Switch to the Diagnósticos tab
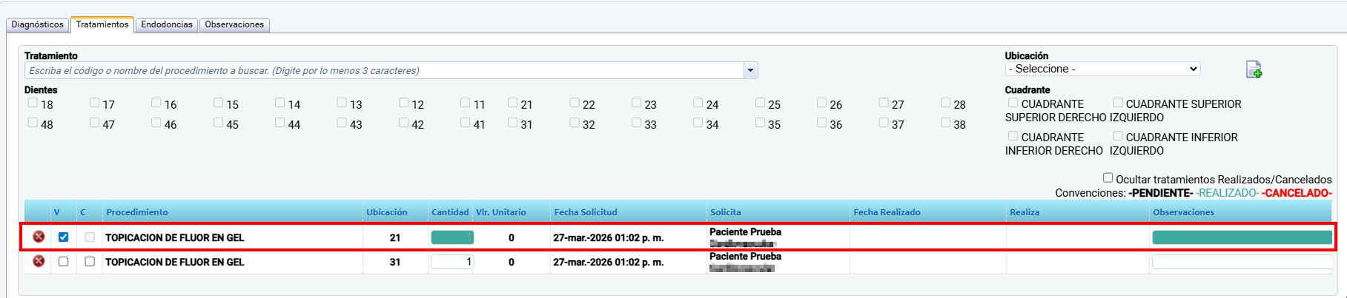The height and width of the screenshot is (298, 1347). tap(38, 24)
